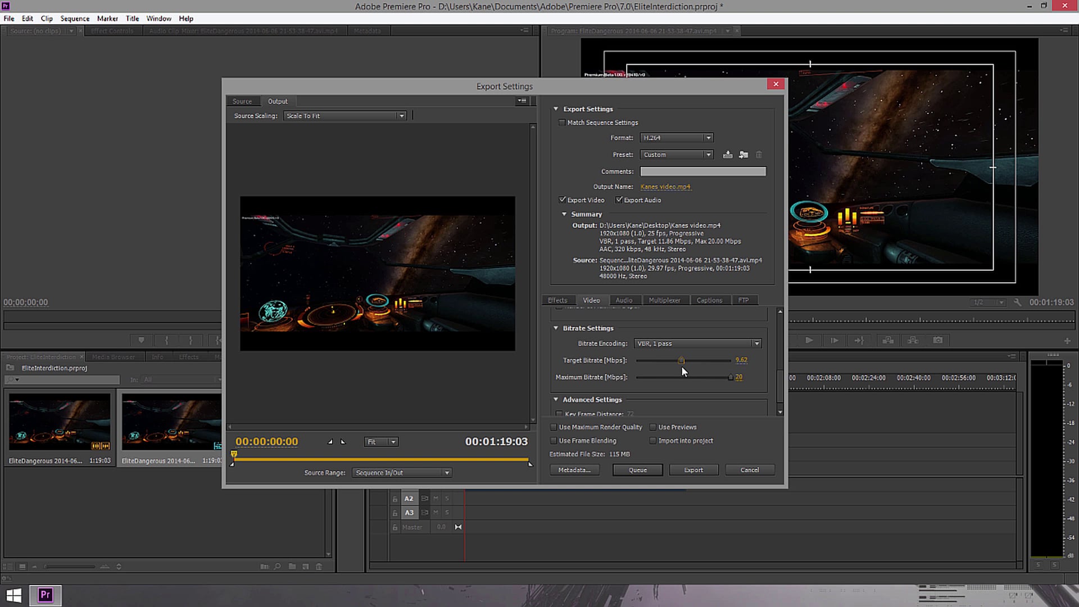Open Source Scaling dropdown
Image resolution: width=1079 pixels, height=607 pixels.
click(x=345, y=116)
